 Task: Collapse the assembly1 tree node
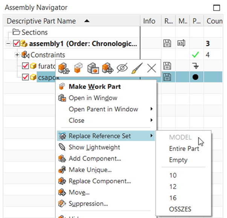(x=8, y=43)
